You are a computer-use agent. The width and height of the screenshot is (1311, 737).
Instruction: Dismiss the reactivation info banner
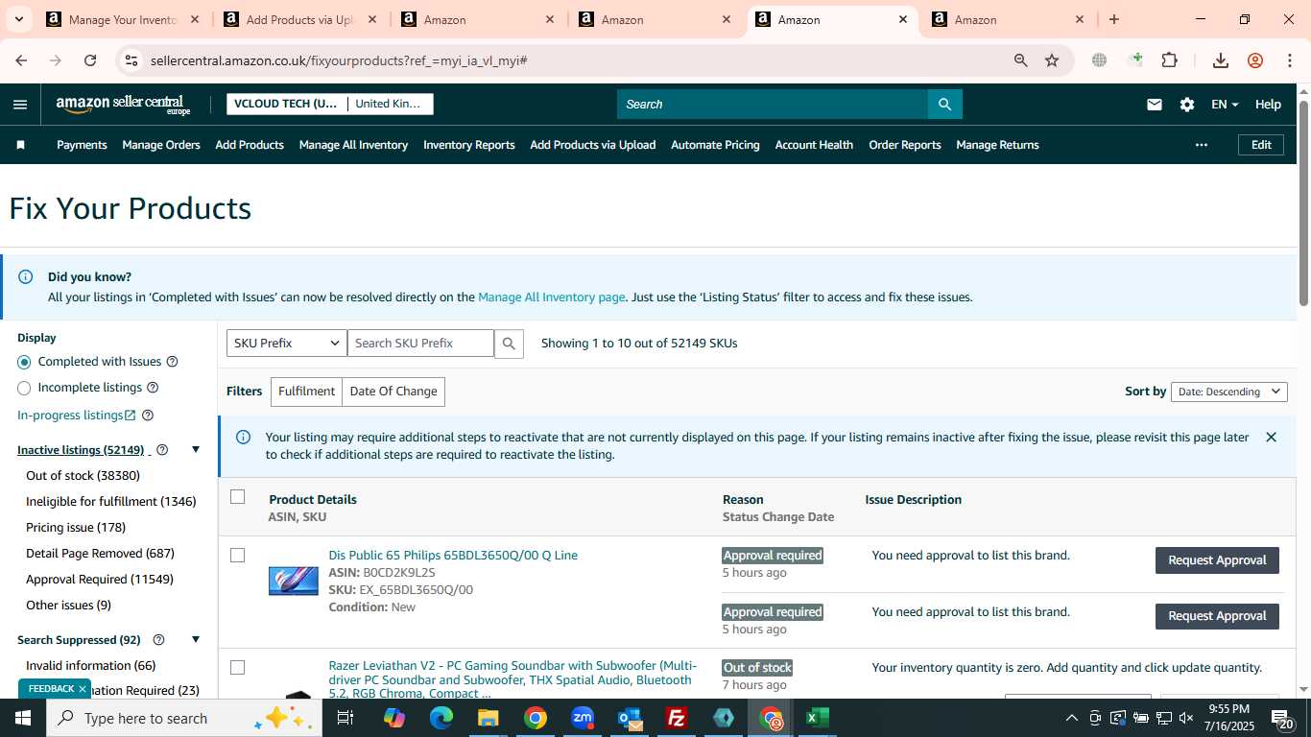tap(1271, 438)
